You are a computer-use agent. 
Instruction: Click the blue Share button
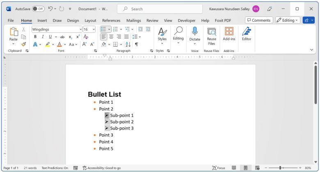coord(309,20)
